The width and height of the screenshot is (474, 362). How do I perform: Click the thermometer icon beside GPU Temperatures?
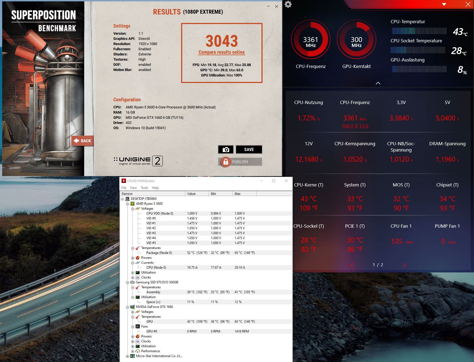pos(138,317)
